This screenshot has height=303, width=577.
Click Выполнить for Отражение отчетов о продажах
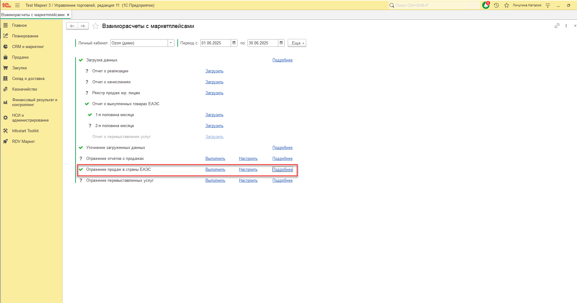[x=215, y=158]
